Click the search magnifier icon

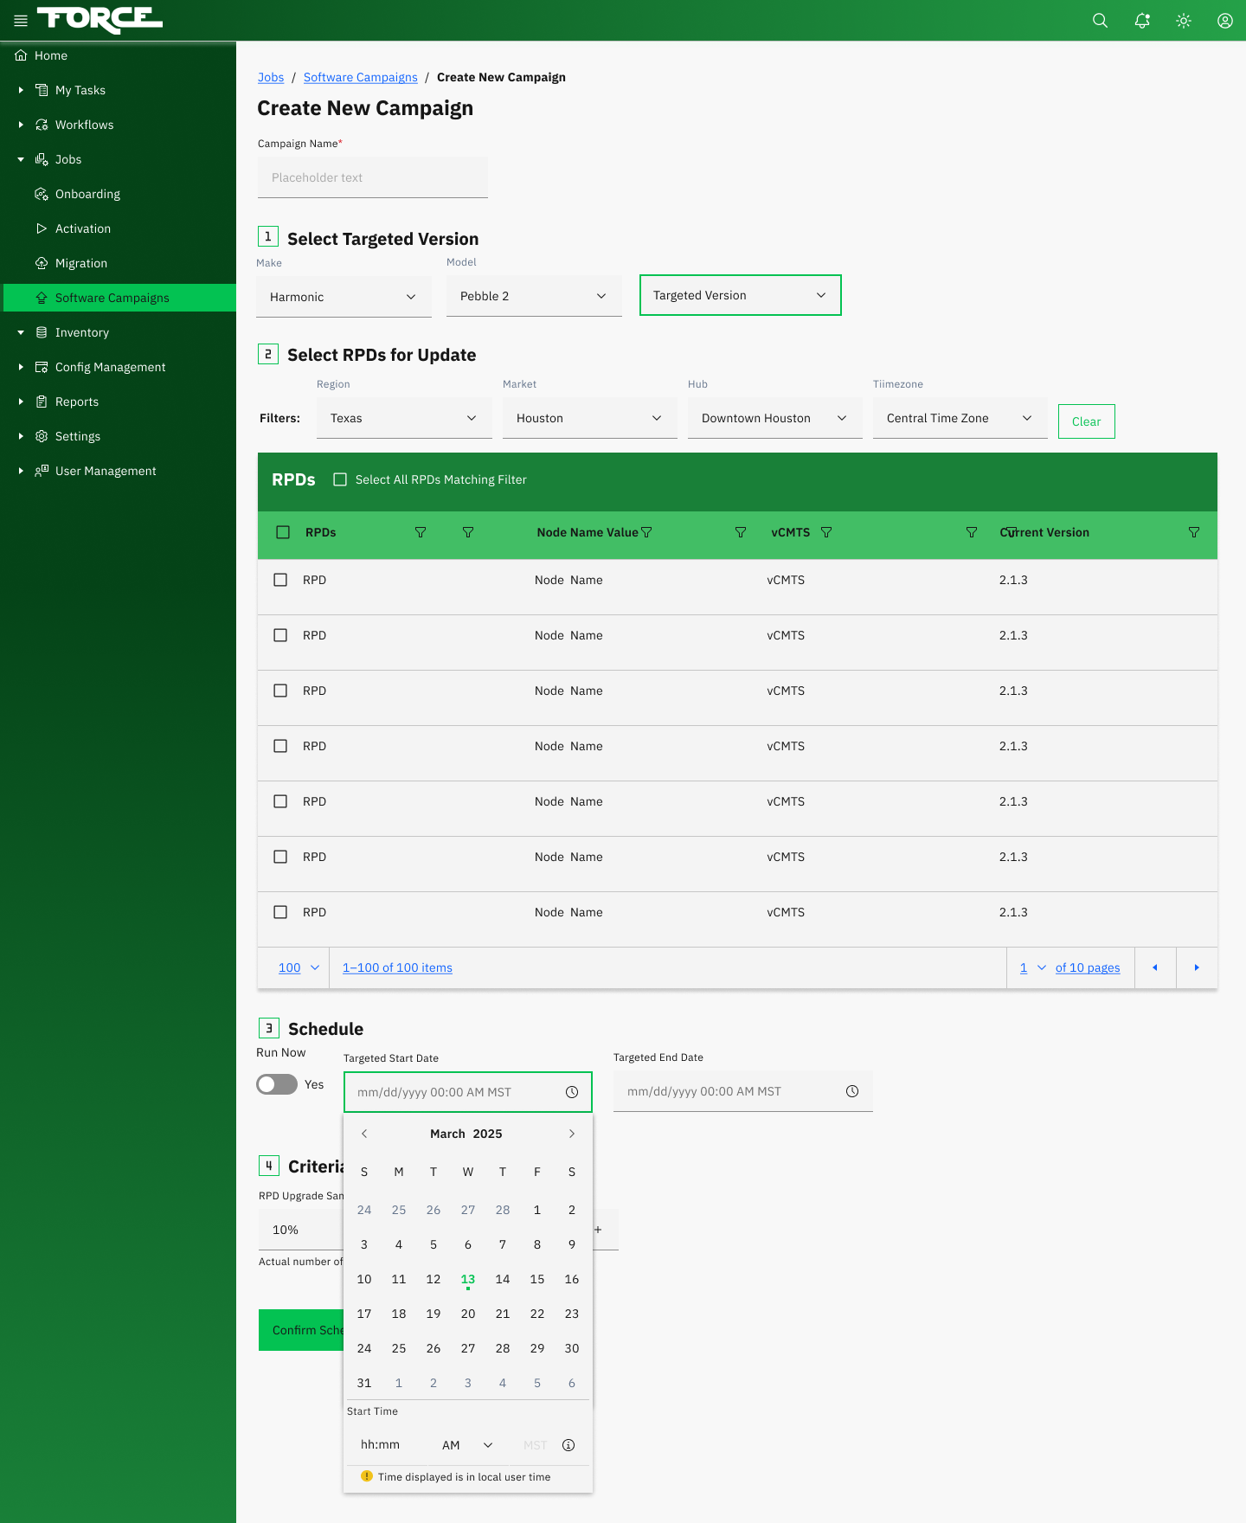coord(1100,21)
